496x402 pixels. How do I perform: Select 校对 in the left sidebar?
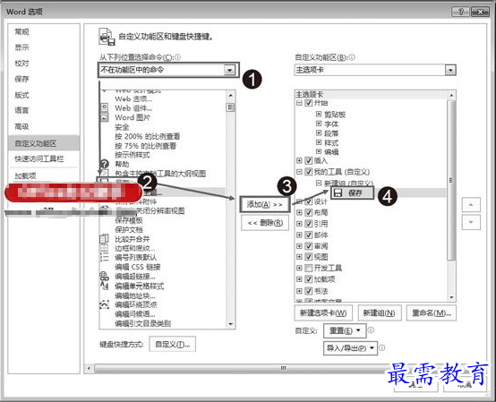click(21, 64)
